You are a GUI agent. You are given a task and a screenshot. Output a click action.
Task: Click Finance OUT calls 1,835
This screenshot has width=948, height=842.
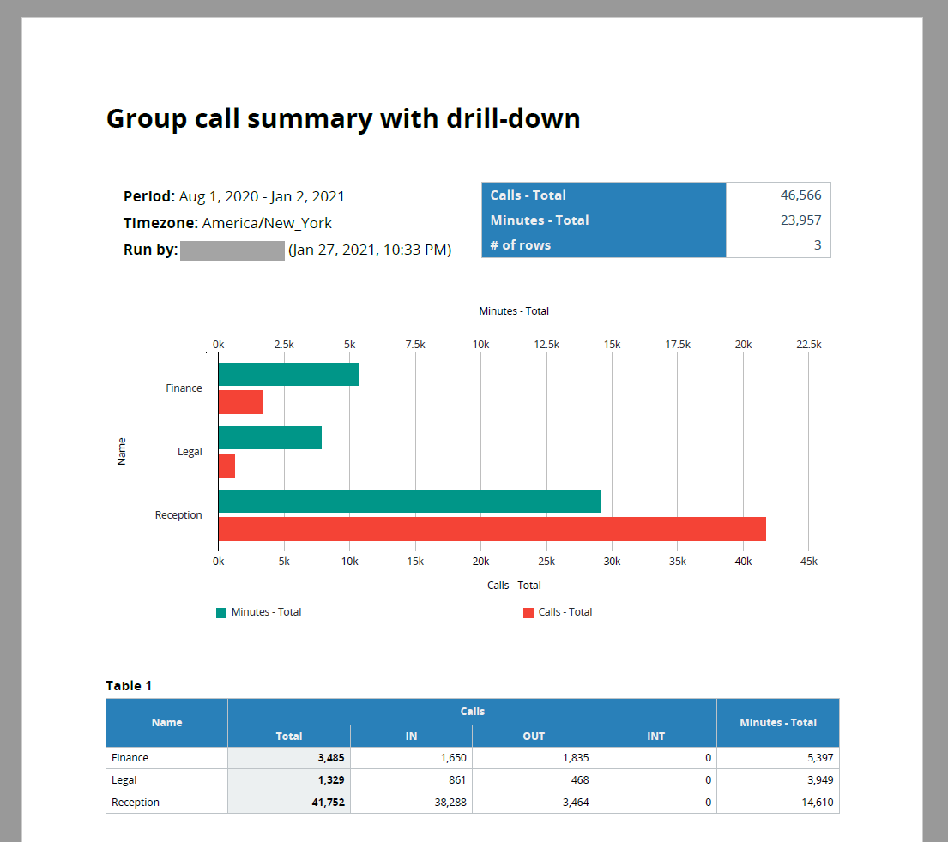coord(534,757)
